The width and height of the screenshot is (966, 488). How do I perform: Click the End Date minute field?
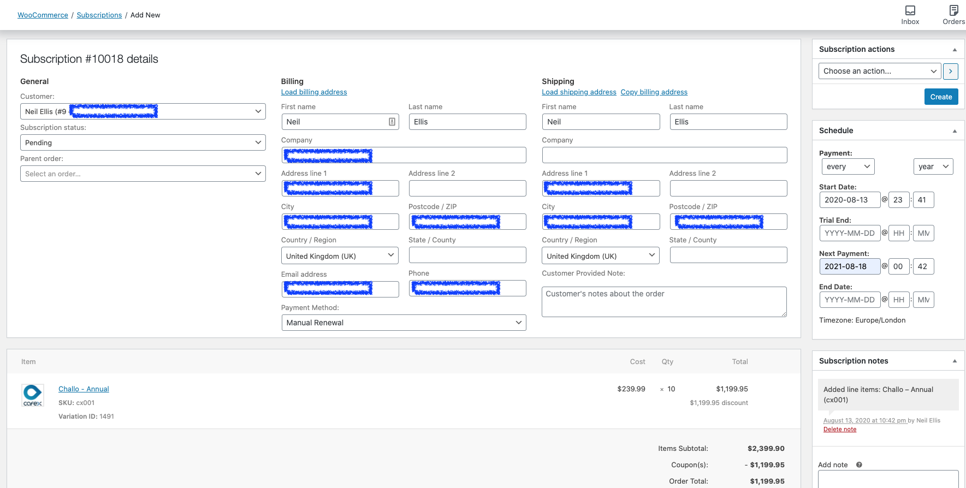(x=923, y=300)
